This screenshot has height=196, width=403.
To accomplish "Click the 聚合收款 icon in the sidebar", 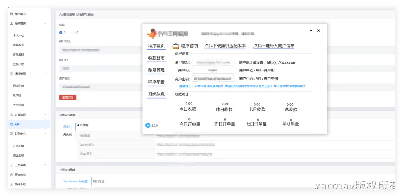I will (11, 175).
